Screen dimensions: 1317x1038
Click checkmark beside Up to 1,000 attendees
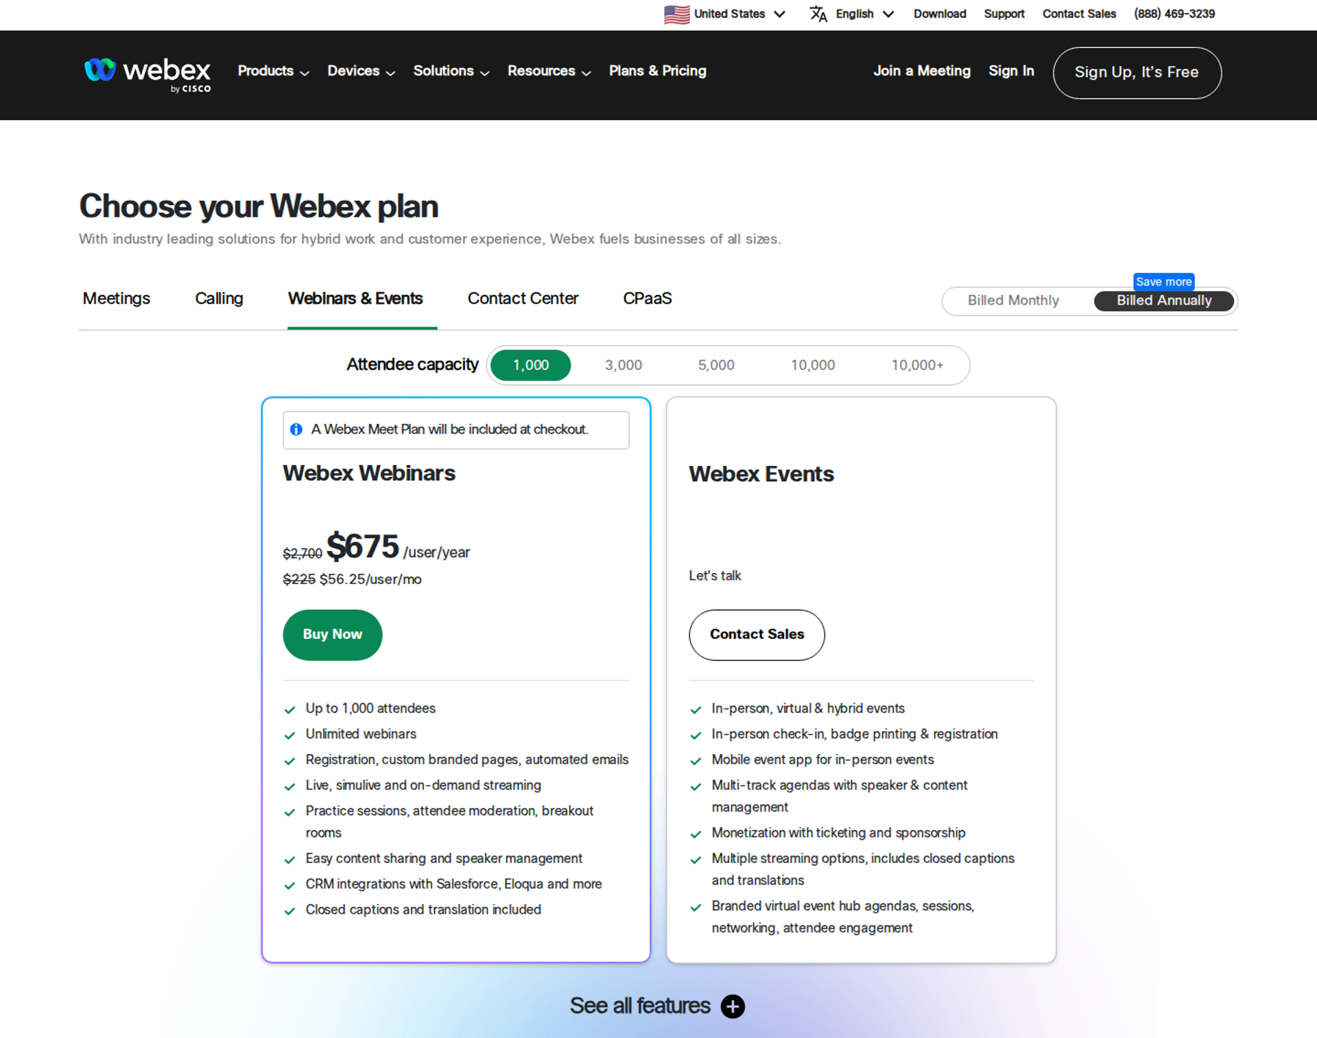tap(290, 710)
